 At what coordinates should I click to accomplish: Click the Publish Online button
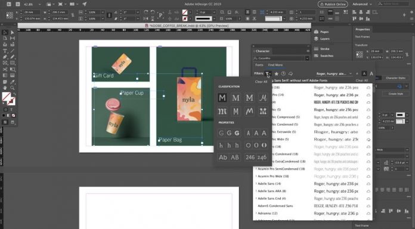333,4
